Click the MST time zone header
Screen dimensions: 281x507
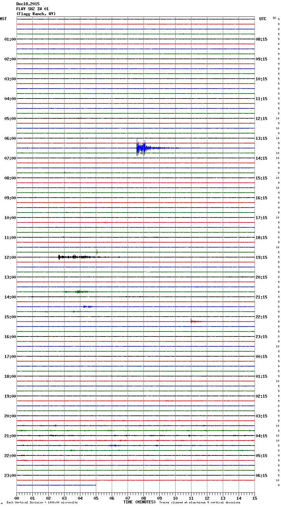point(3,19)
